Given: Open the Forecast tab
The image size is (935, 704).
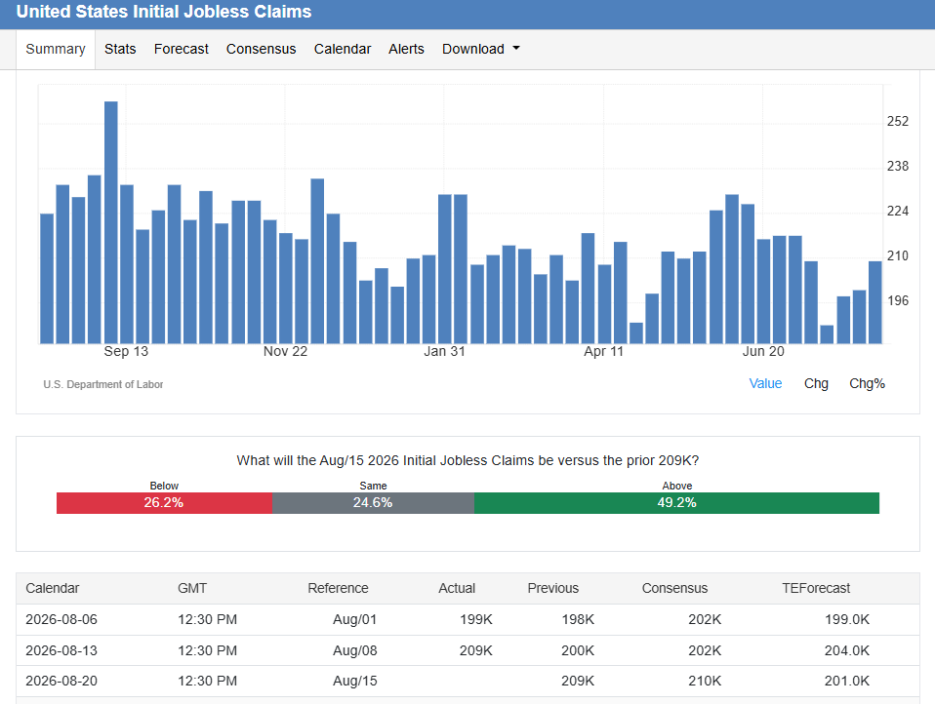Looking at the screenshot, I should point(182,50).
